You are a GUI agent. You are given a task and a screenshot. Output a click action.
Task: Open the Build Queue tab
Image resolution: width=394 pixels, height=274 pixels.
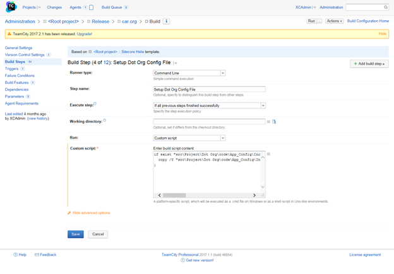click(x=112, y=8)
